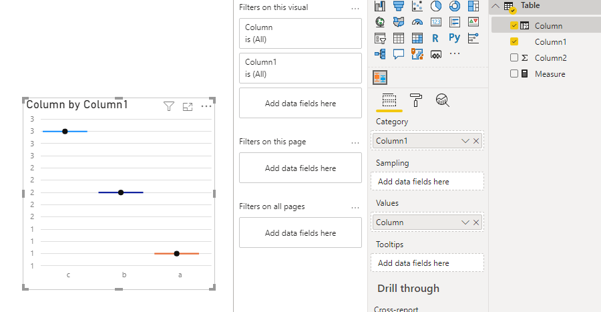Select the black data point for category c
This screenshot has width=601, height=312.
pyautogui.click(x=65, y=132)
